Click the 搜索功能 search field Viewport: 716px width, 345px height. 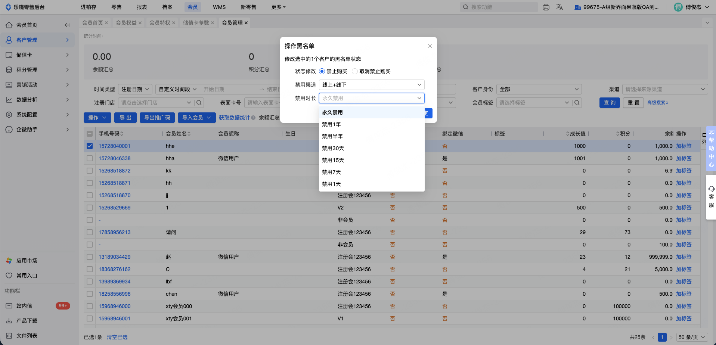click(x=499, y=7)
